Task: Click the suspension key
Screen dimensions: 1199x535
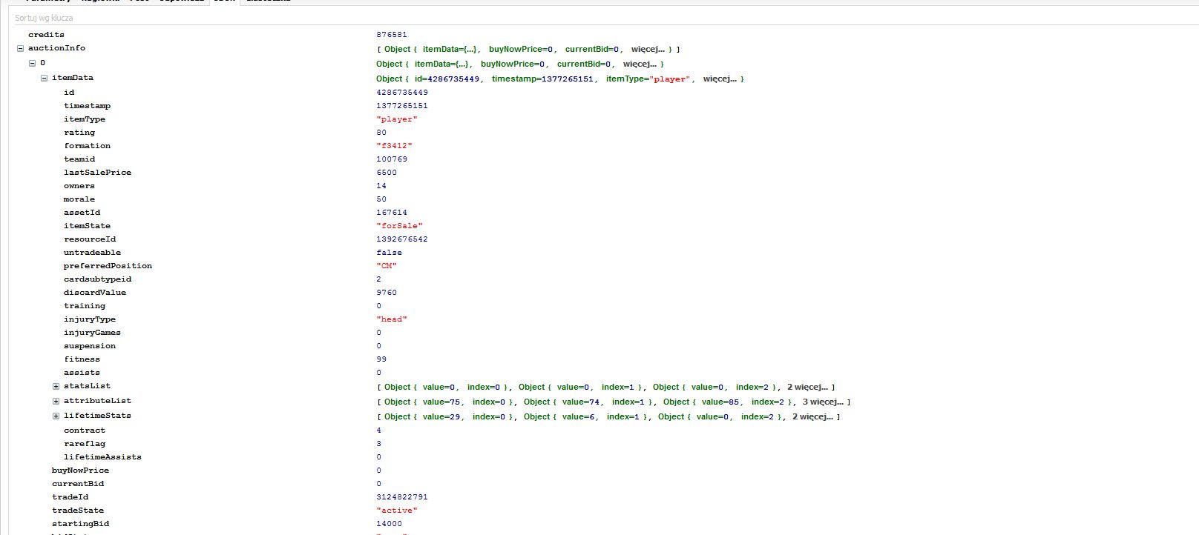Action: click(90, 346)
